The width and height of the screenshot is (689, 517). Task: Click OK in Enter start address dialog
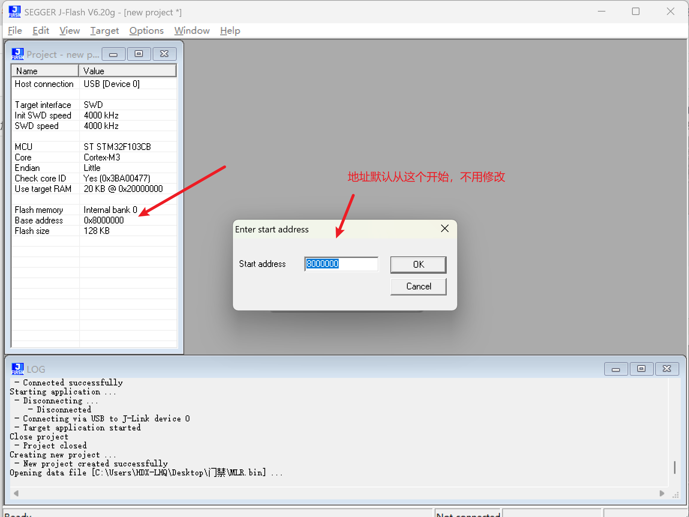coord(418,265)
